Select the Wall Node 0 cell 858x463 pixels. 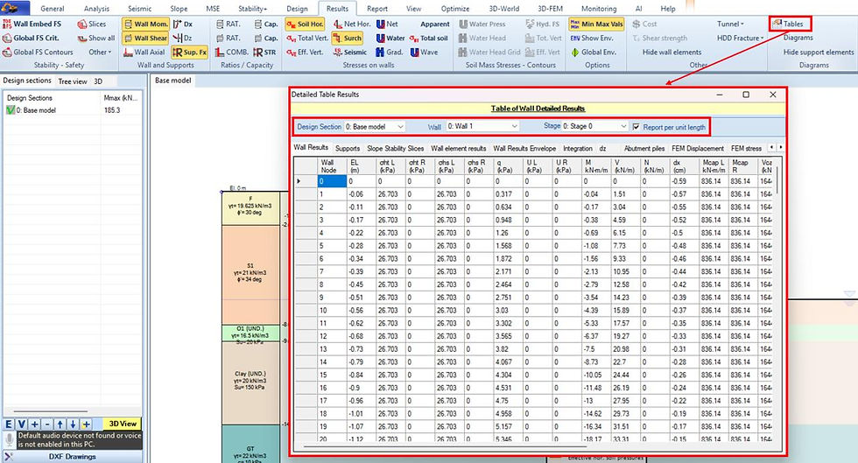(x=332, y=181)
